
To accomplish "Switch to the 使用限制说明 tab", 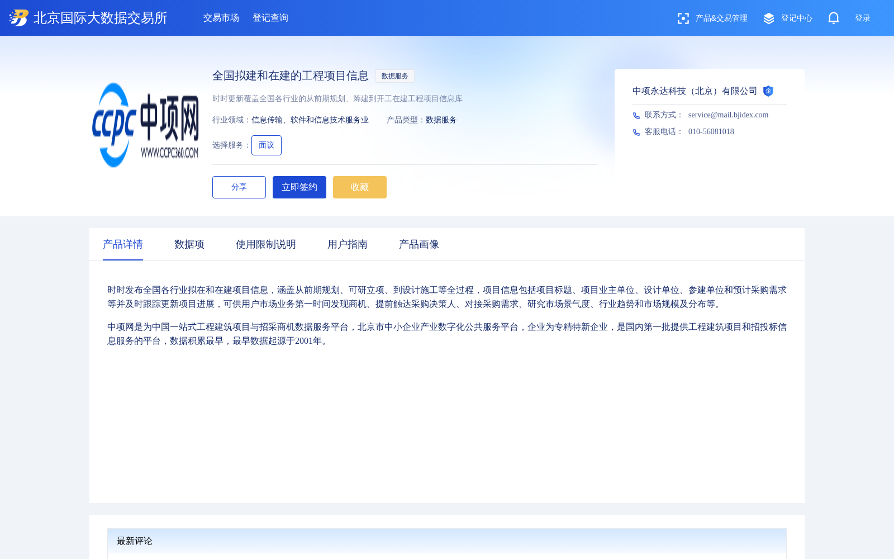I will pos(266,244).
